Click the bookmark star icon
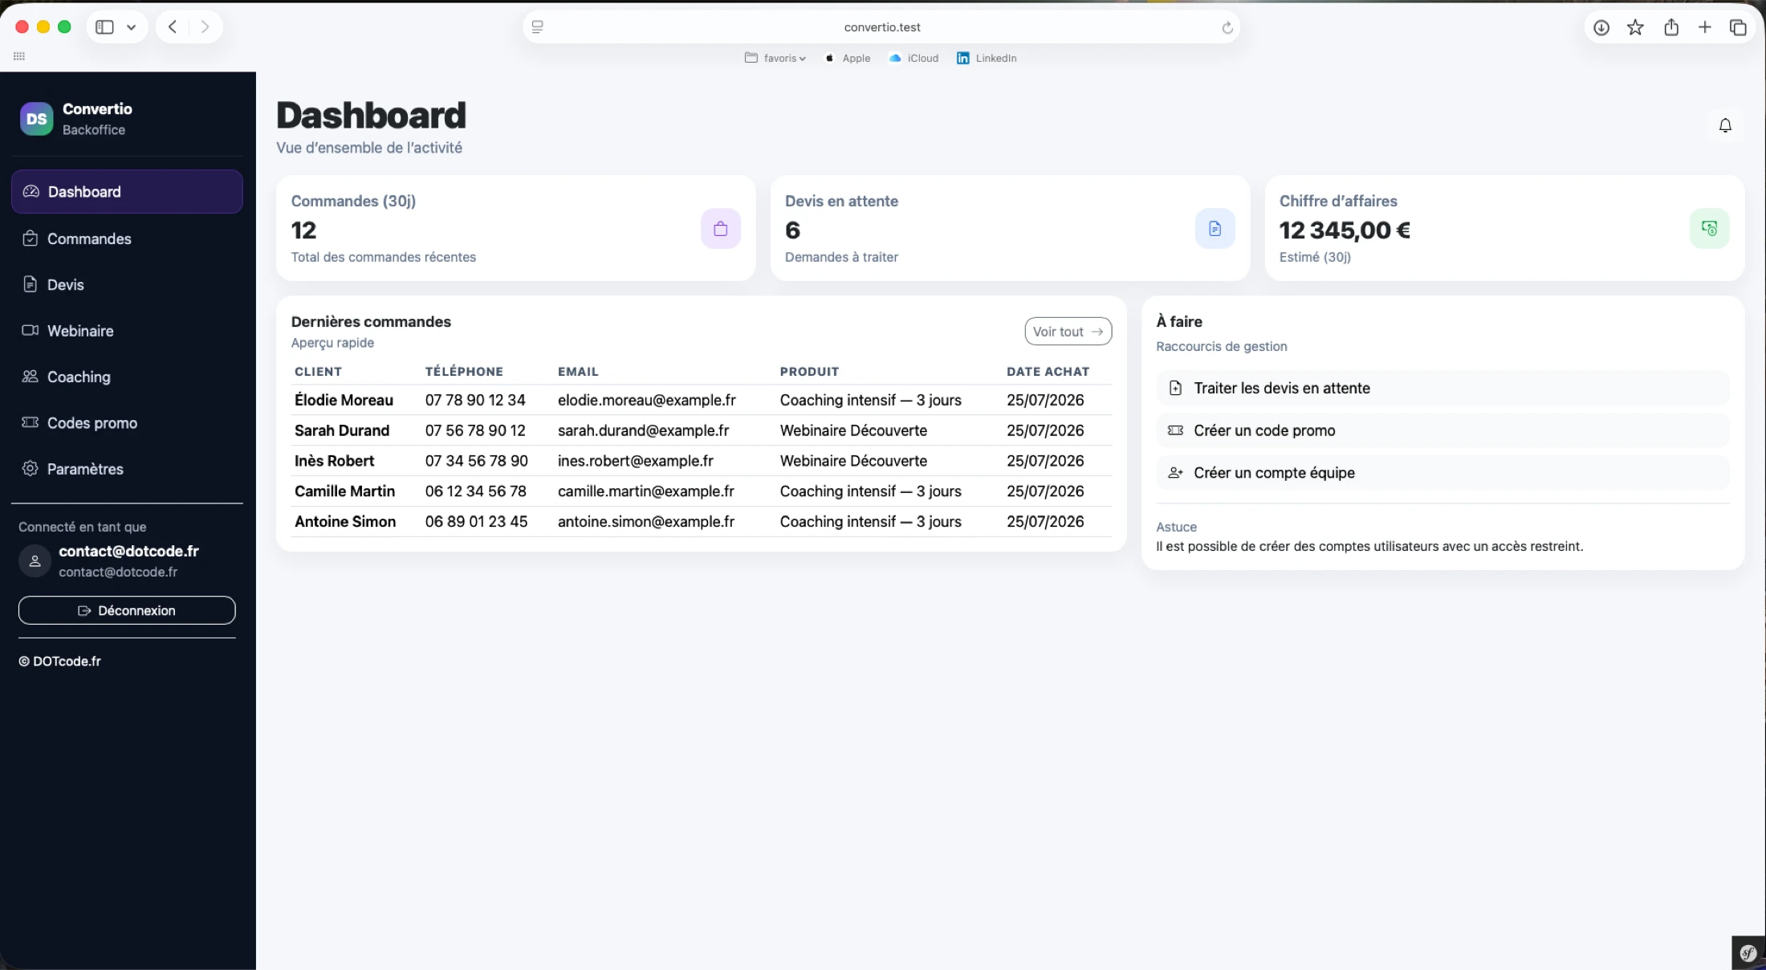This screenshot has width=1766, height=970. pyautogui.click(x=1635, y=28)
